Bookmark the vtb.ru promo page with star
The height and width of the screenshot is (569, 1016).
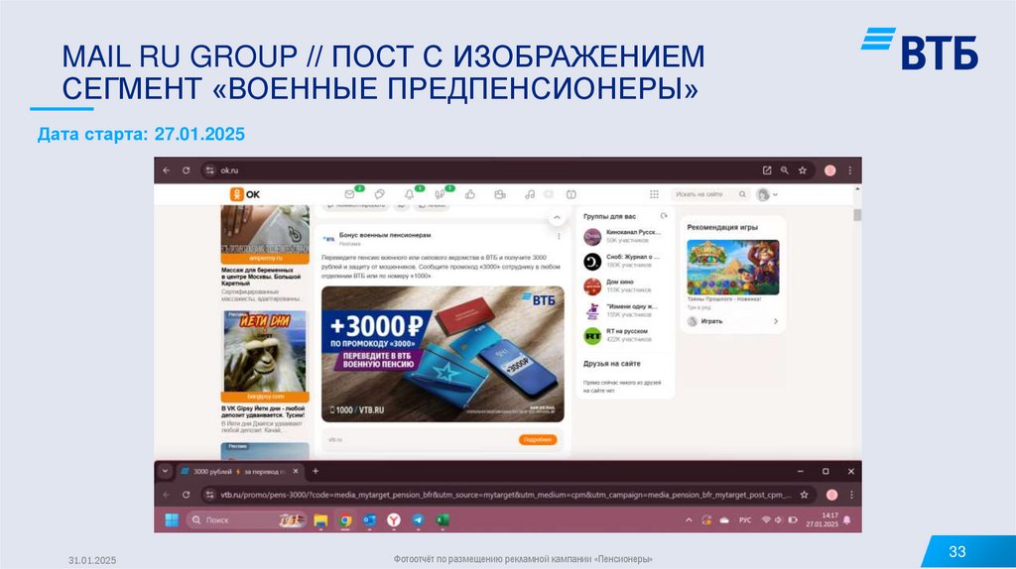pyautogui.click(x=804, y=495)
